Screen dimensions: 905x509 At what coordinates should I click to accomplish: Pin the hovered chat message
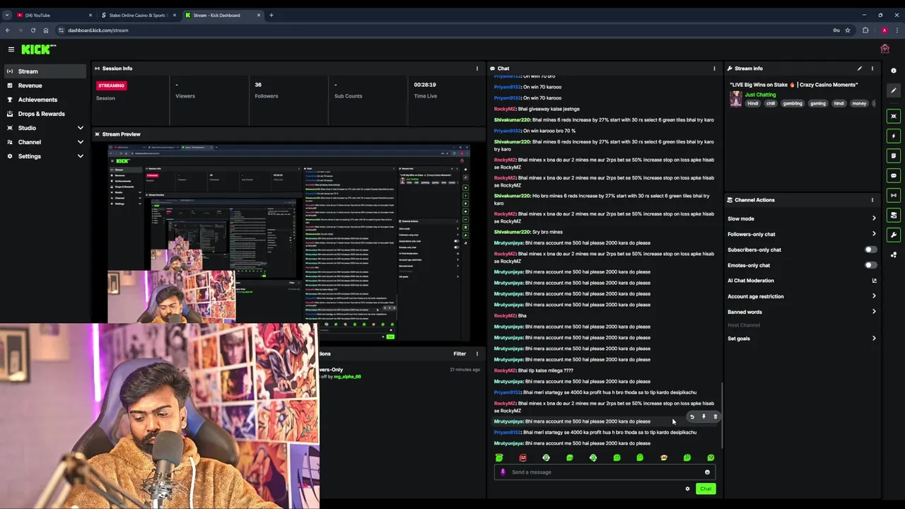click(703, 417)
